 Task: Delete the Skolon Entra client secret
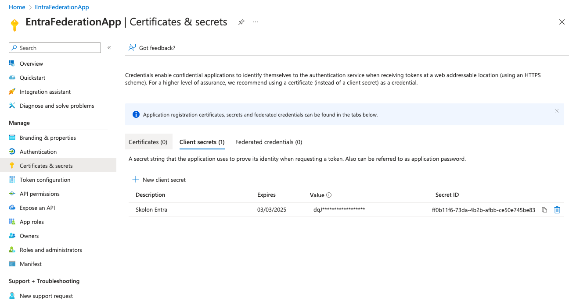[557, 210]
